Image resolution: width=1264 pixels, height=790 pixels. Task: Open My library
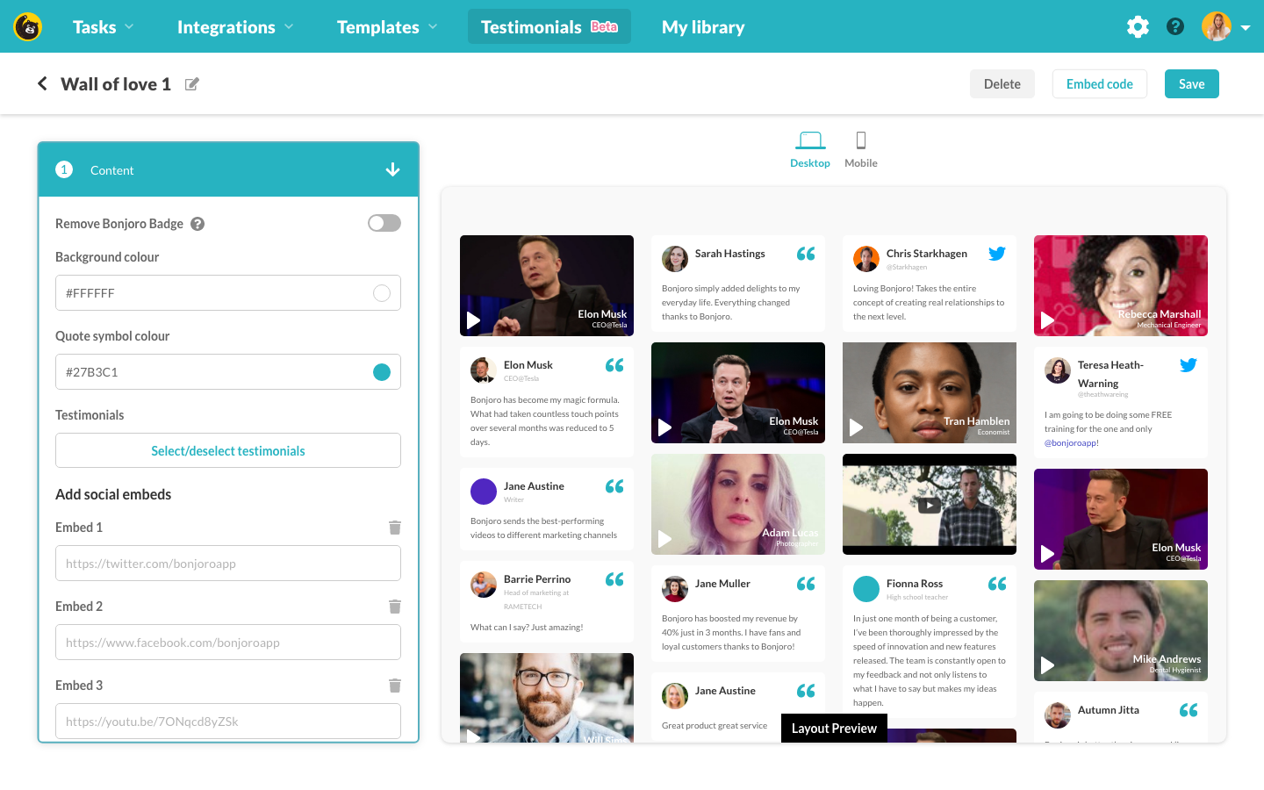point(703,27)
